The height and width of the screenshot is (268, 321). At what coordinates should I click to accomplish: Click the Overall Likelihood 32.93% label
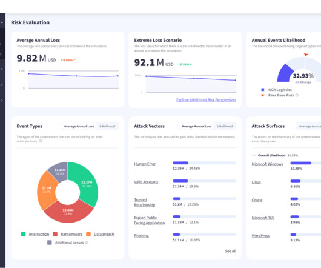[278, 155]
